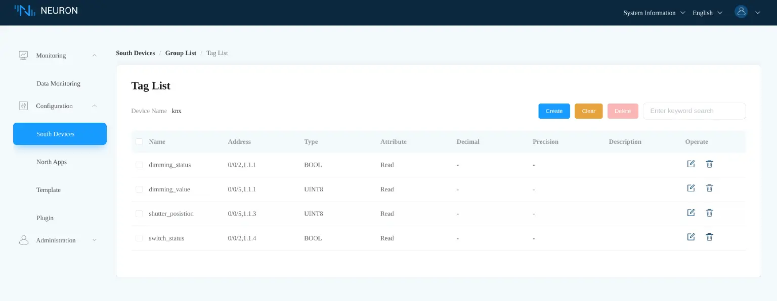Delete the shutter_posistion tag

(x=709, y=213)
